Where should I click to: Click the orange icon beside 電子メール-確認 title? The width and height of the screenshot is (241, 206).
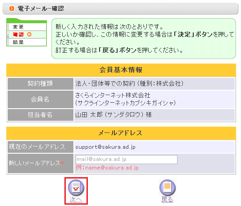tap(12, 9)
